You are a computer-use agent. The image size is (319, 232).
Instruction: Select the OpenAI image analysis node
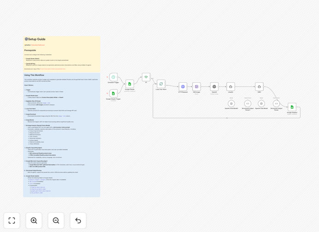[214, 86]
